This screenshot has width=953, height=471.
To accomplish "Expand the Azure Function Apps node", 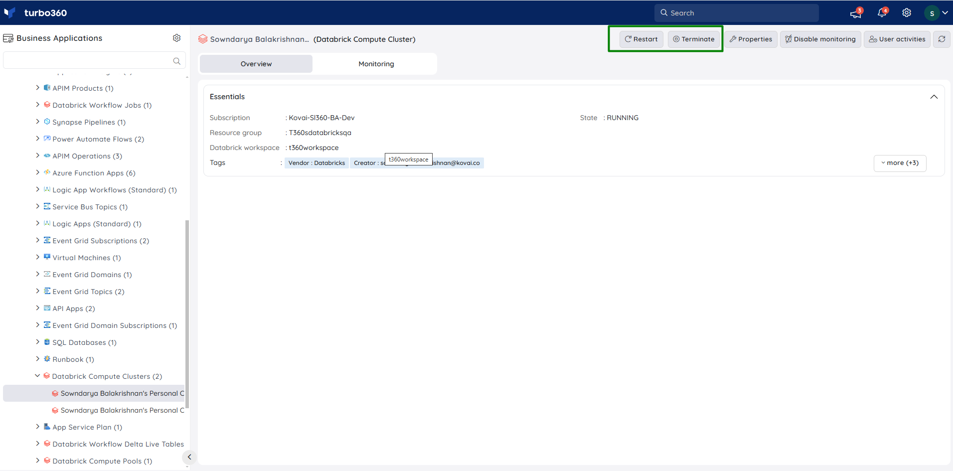I will [x=37, y=172].
